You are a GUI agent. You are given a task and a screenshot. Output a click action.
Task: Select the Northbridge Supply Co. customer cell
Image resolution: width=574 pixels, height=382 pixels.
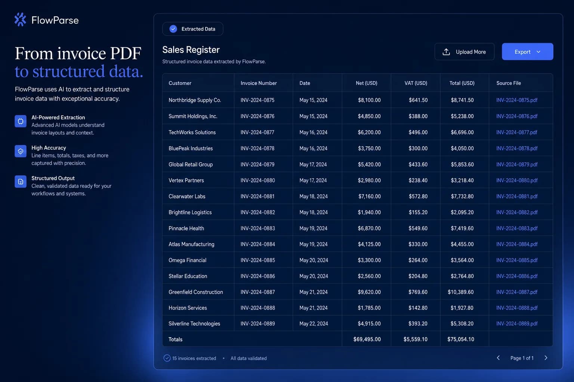pyautogui.click(x=198, y=100)
